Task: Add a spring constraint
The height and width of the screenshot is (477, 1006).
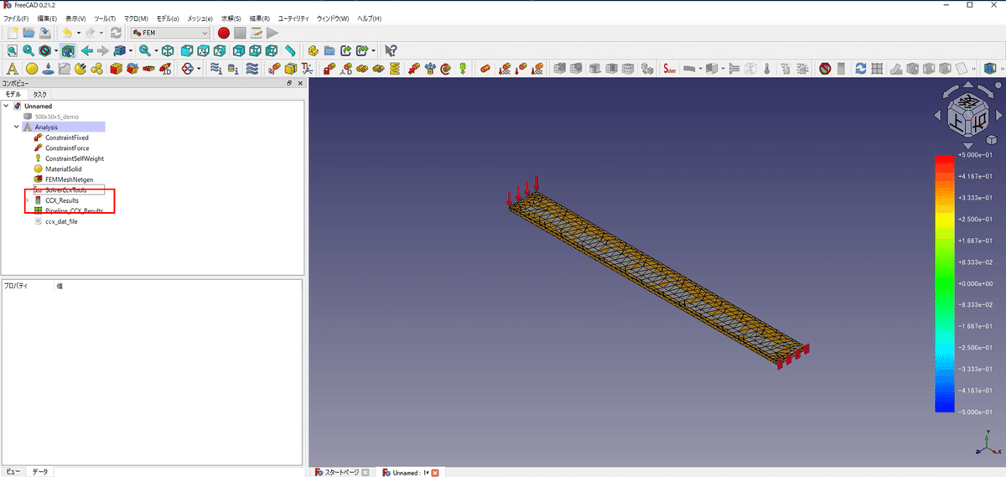Action: tap(396, 68)
